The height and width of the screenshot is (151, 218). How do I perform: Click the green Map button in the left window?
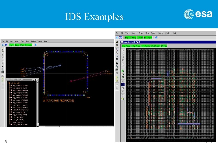(17, 45)
